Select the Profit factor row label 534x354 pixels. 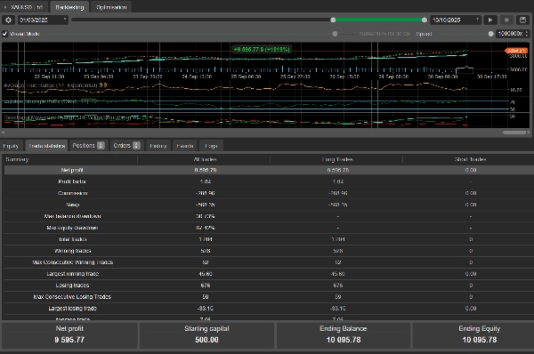[x=72, y=181]
